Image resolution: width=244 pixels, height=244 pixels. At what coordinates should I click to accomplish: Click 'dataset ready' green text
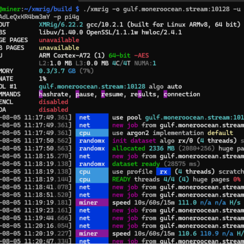point(136,164)
